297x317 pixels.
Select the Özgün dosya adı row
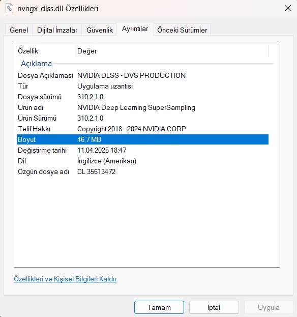142,171
